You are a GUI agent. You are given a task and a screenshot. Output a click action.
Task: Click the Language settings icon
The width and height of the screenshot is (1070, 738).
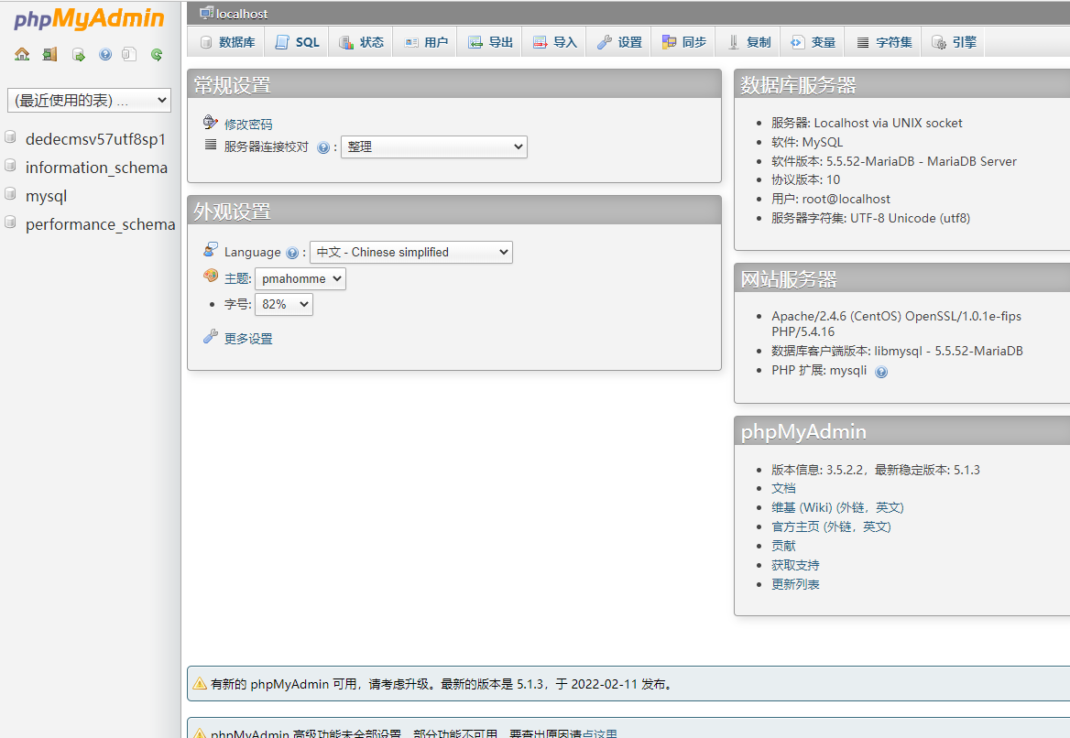tap(211, 250)
